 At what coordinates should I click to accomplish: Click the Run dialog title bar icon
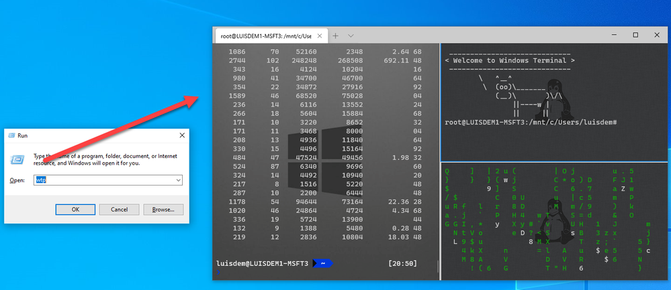tap(11, 135)
